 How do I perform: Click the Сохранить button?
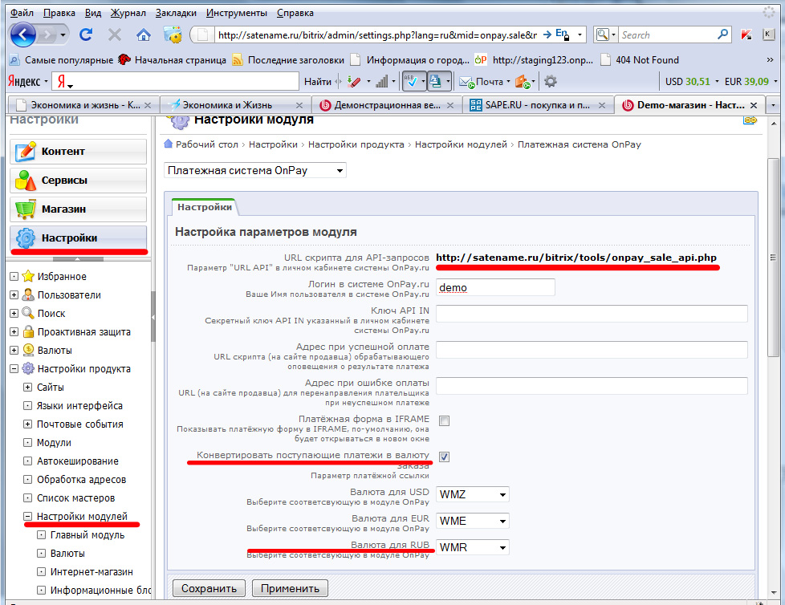point(208,588)
